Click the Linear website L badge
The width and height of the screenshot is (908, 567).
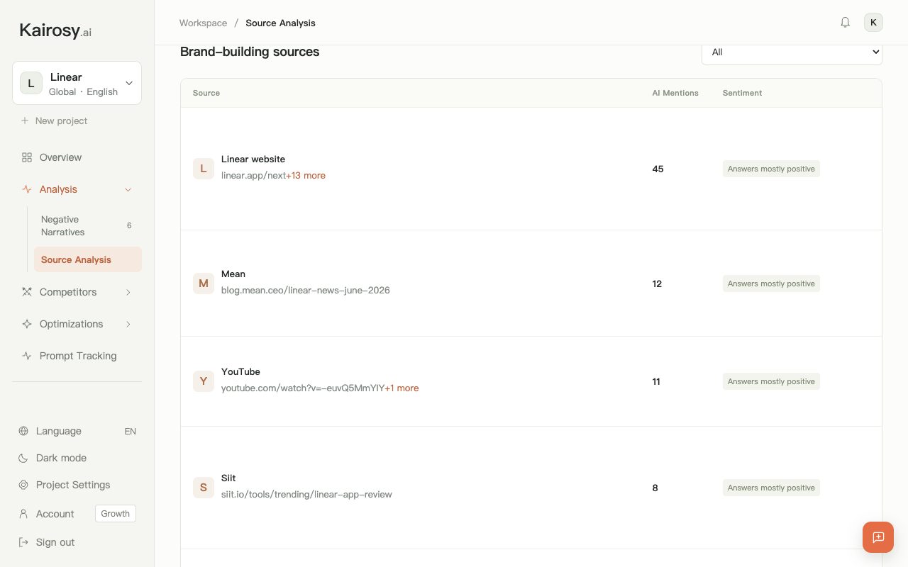coord(204,169)
